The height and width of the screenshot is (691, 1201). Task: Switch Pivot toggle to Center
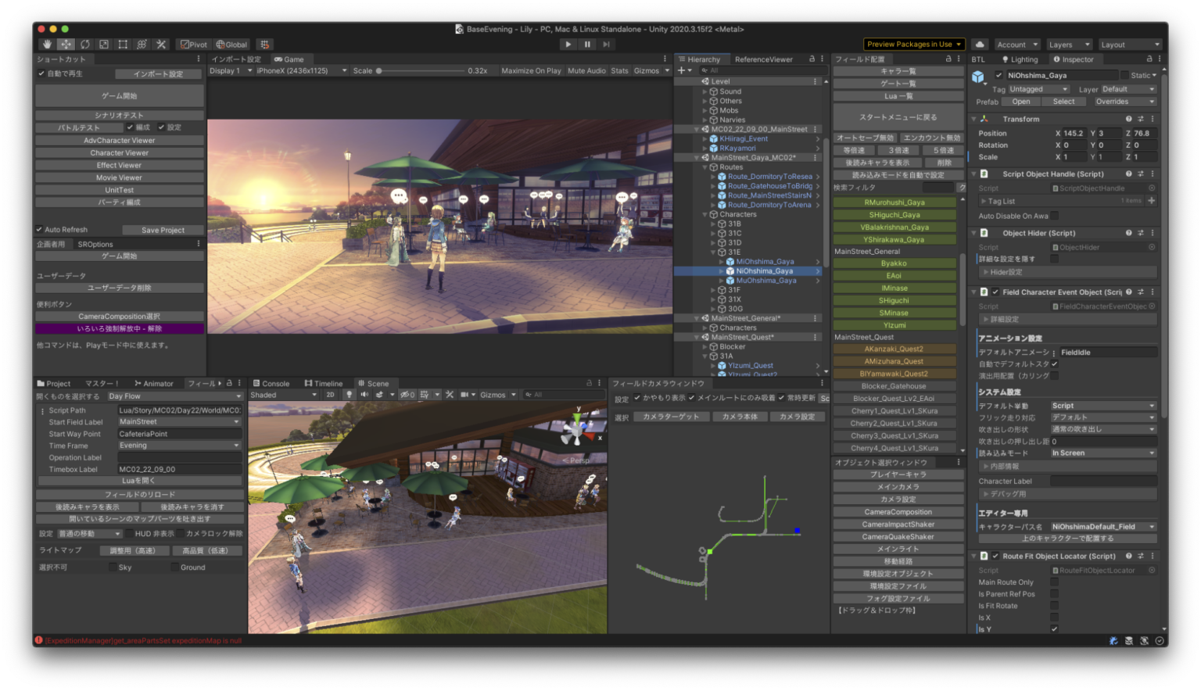click(193, 45)
